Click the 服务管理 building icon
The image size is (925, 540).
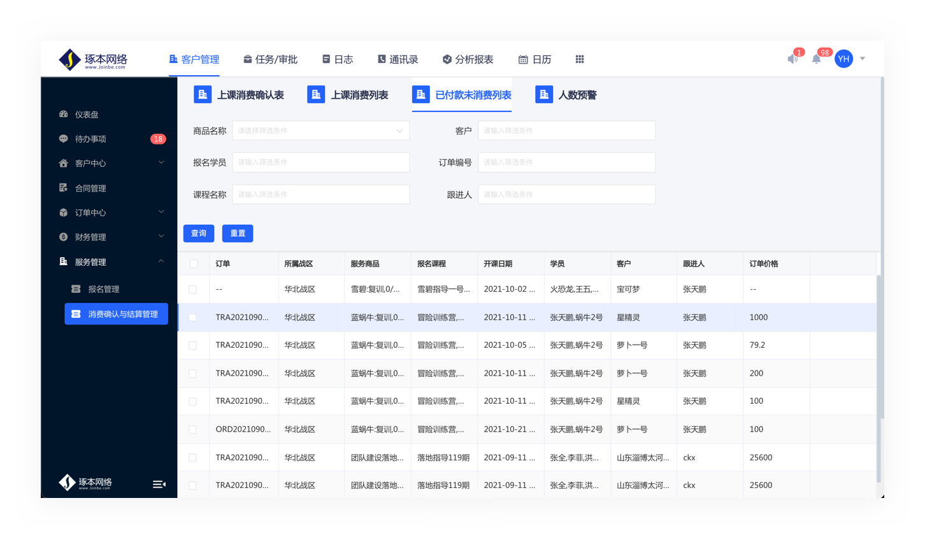click(x=63, y=262)
